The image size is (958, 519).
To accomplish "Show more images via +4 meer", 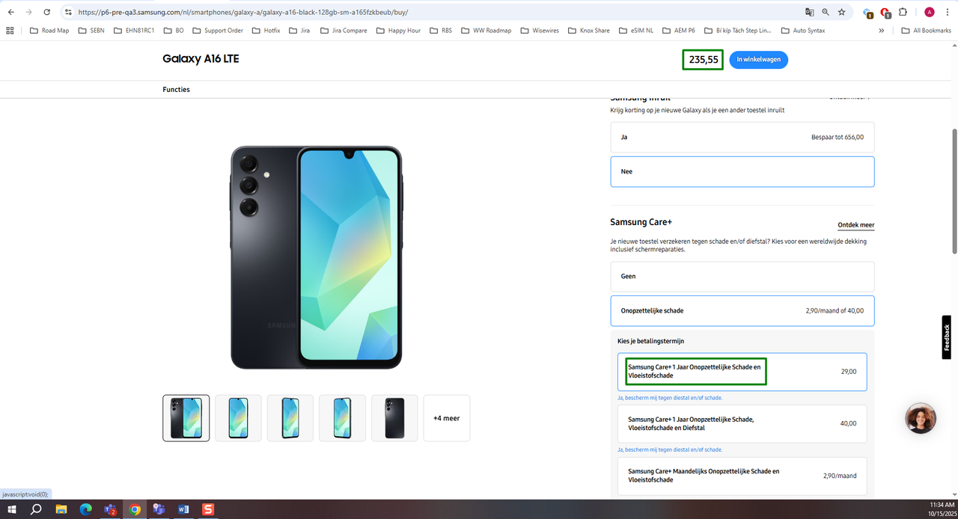I will click(x=447, y=418).
